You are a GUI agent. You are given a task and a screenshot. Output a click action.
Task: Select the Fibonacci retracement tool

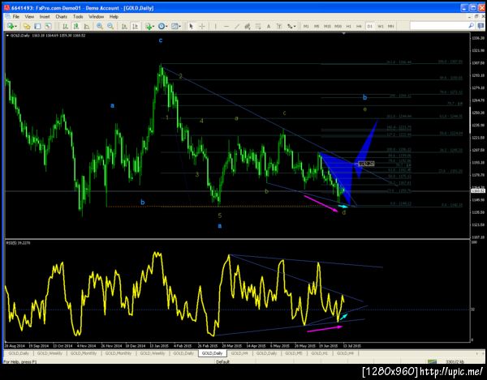click(258, 27)
